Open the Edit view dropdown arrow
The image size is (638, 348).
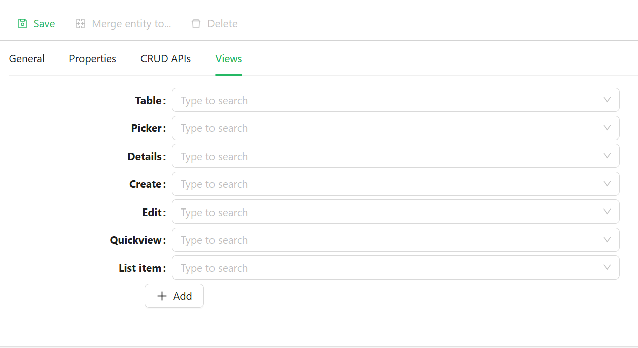coord(607,212)
